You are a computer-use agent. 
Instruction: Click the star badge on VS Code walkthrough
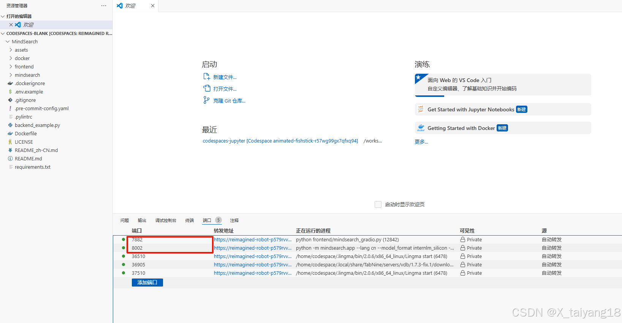[418, 78]
